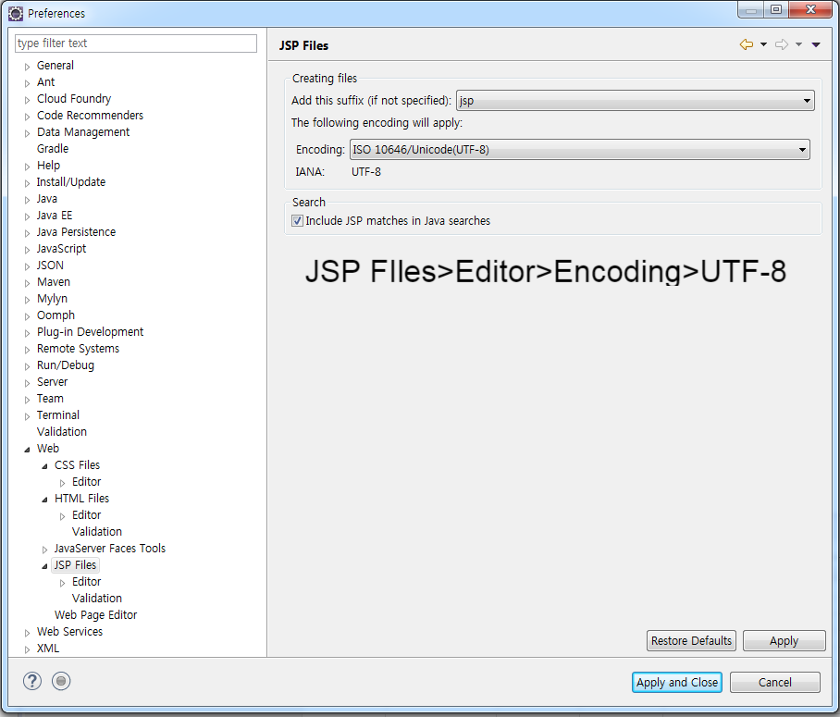This screenshot has width=840, height=717.
Task: Select Validation under HTML Files
Action: [97, 531]
